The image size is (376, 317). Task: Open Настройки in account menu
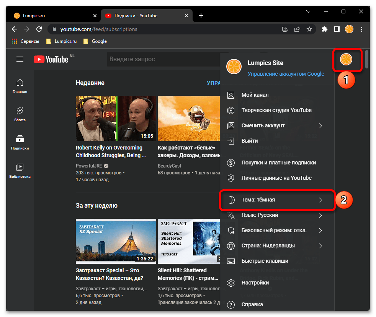click(x=277, y=283)
